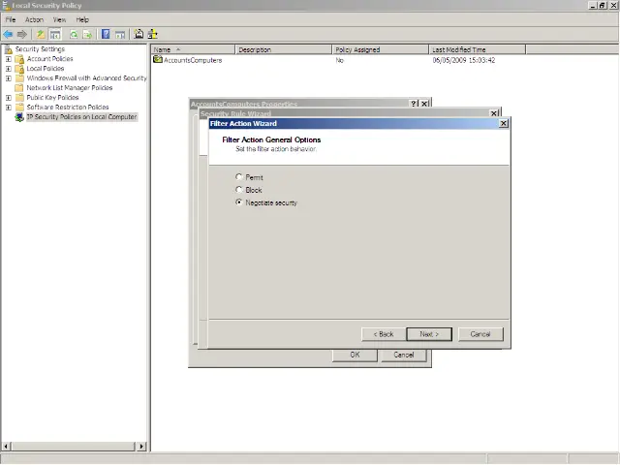Open the Action menu
Viewport: 620px width, 465px height.
click(34, 19)
